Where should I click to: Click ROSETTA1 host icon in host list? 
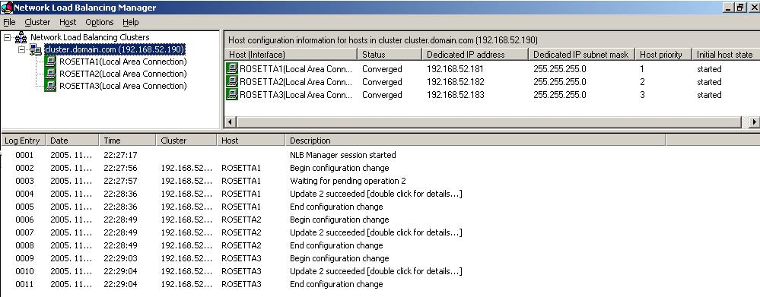tap(233, 68)
